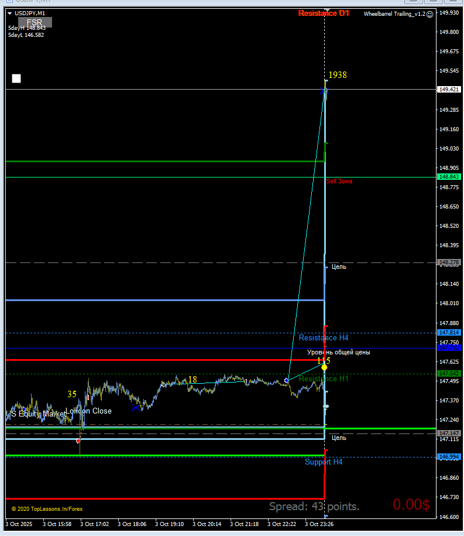Click the 149.030 price axis value
The image size is (464, 536).
pyautogui.click(x=449, y=149)
